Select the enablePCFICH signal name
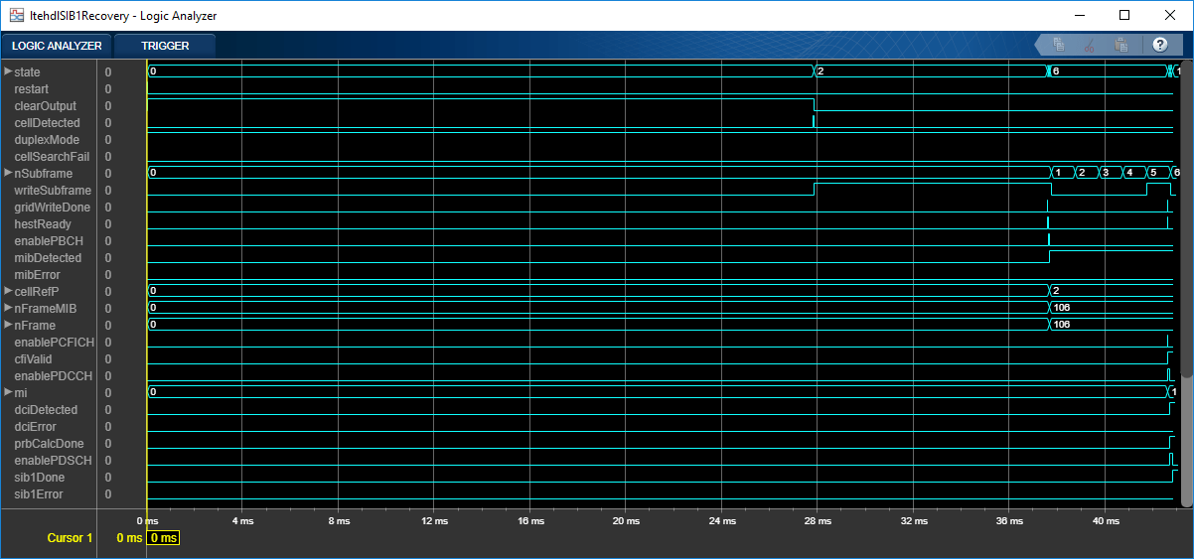 pos(54,343)
